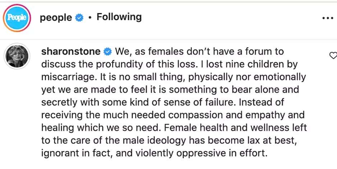Click the verified badge beside people

[x=79, y=18]
